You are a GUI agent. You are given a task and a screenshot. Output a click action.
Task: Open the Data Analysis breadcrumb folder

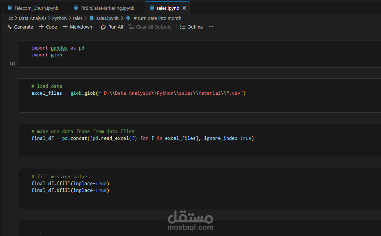[33, 18]
